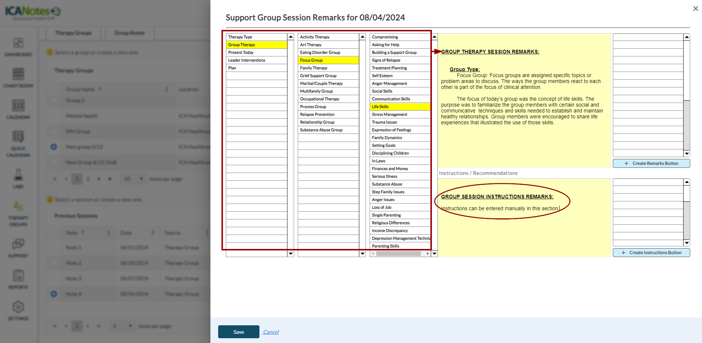The width and height of the screenshot is (702, 343).
Task: Select Focus Group in the second list
Action: [x=328, y=60]
